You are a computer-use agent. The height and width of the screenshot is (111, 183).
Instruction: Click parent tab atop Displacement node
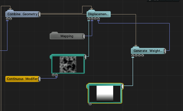click(92, 11)
